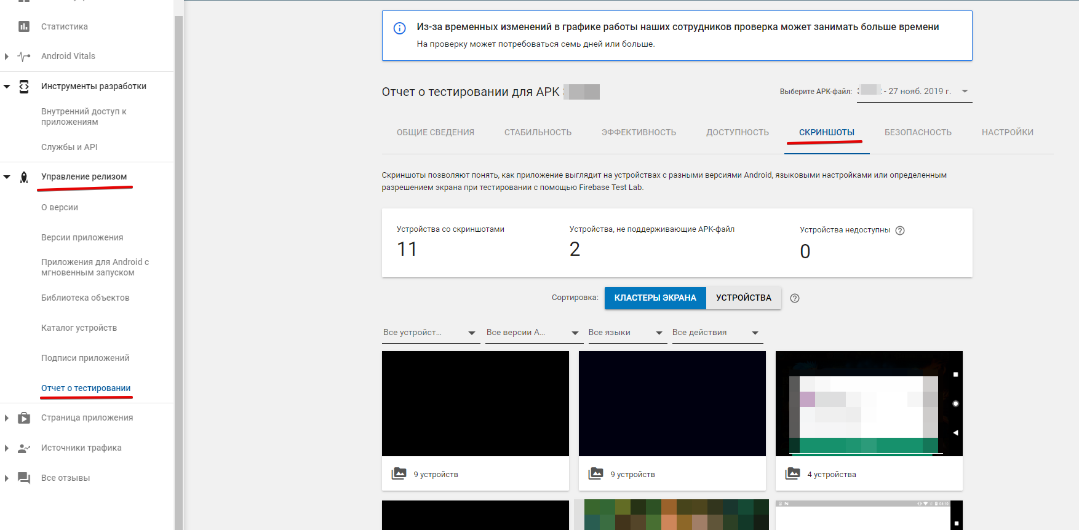
Task: Open Подписи приложений
Action: [86, 358]
